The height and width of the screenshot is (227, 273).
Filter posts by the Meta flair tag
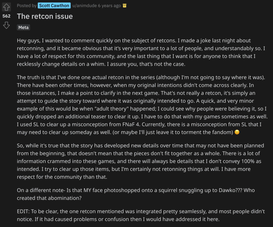23,27
